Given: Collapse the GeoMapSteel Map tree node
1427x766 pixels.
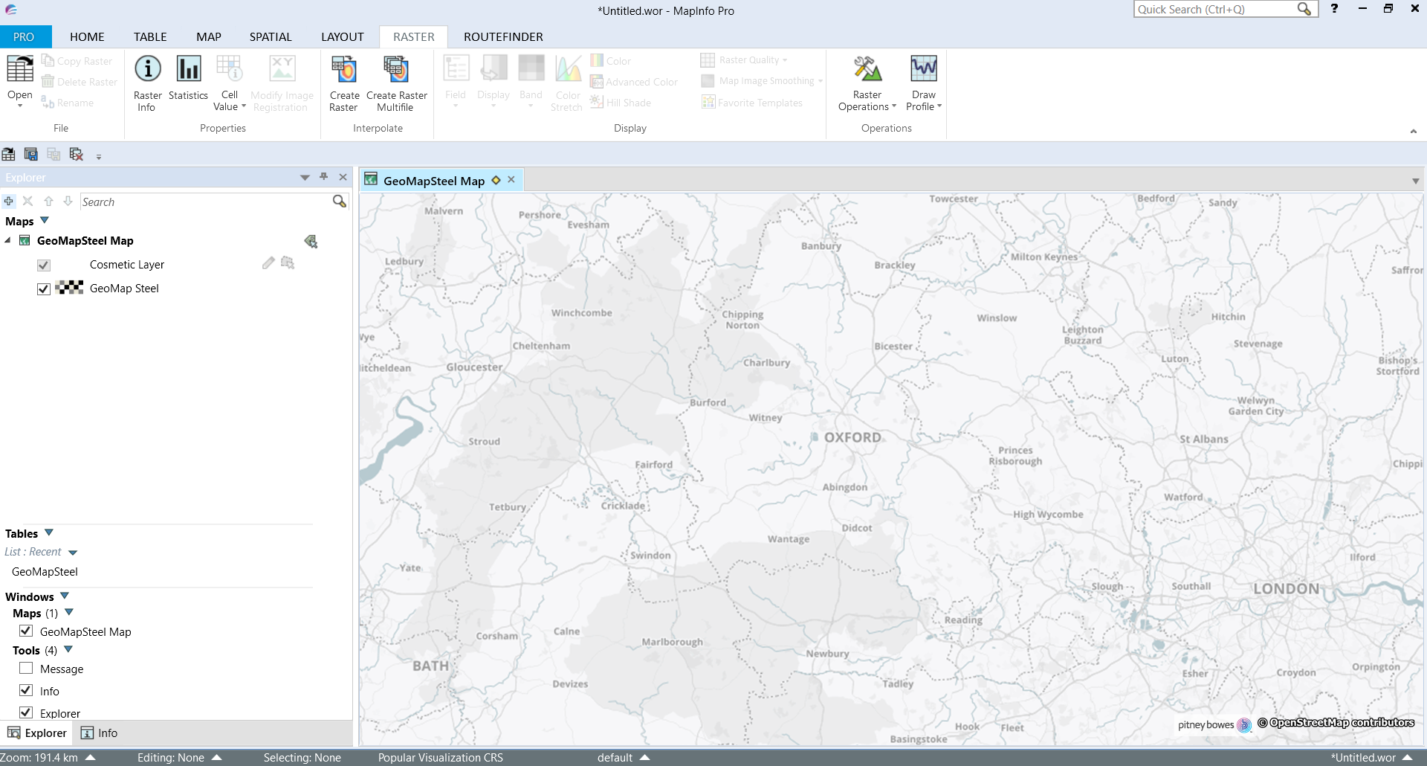Looking at the screenshot, I should click(7, 240).
